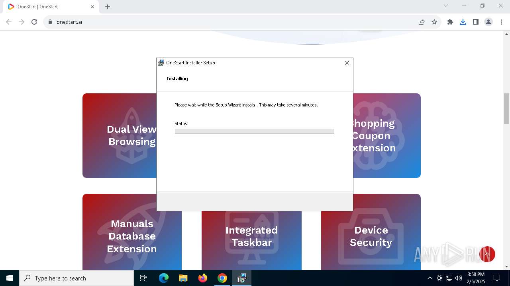Open the network tray icon
510x286 pixels.
coord(449,278)
